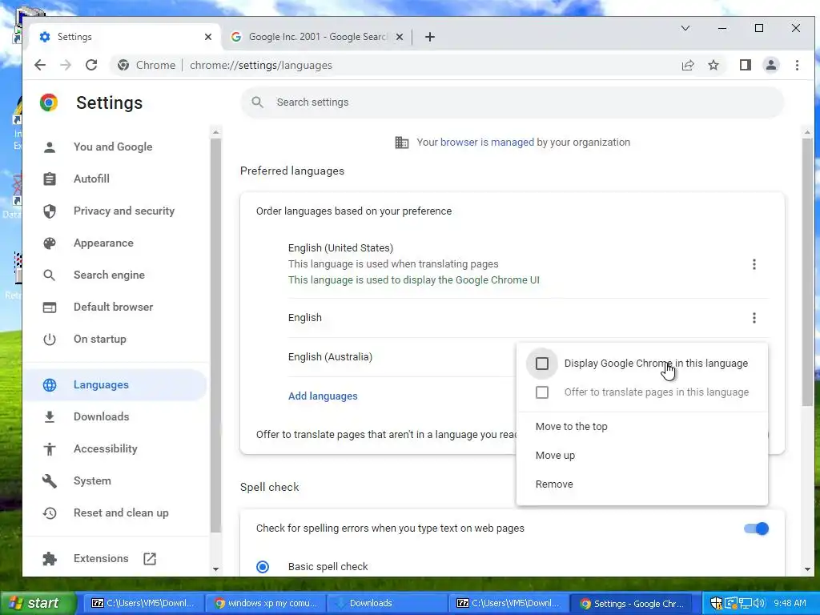This screenshot has width=820, height=615.
Task: Click the Languages globe icon
Action: click(x=50, y=385)
